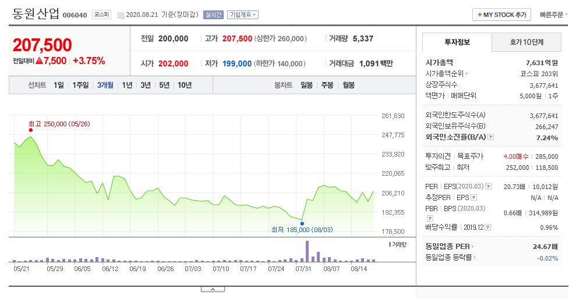The image size is (576, 299).
Task: Click the 전일 200,000 value
Action: [173, 38]
